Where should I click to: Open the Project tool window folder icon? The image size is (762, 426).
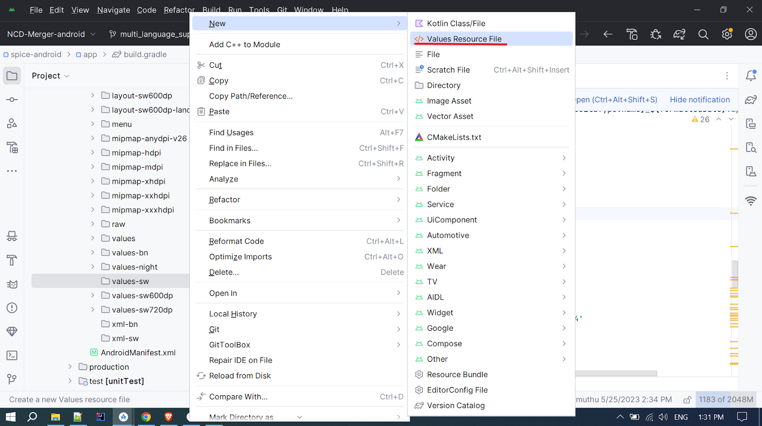point(12,76)
